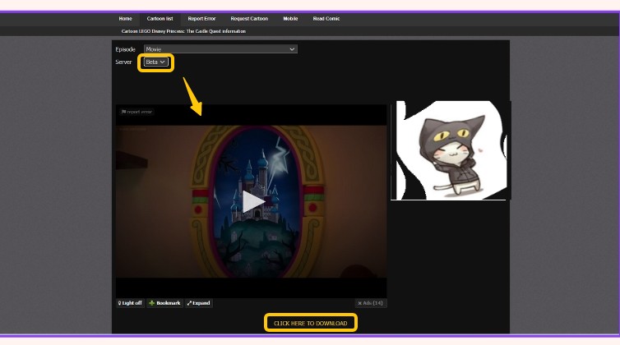This screenshot has width=620, height=345.
Task: Expand the Episode dropdown showing Movie
Action: [x=220, y=49]
